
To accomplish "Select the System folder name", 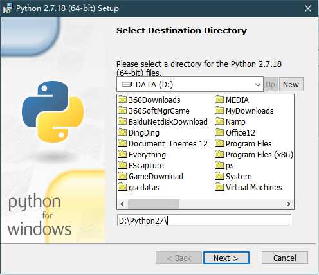I will click(x=239, y=177).
